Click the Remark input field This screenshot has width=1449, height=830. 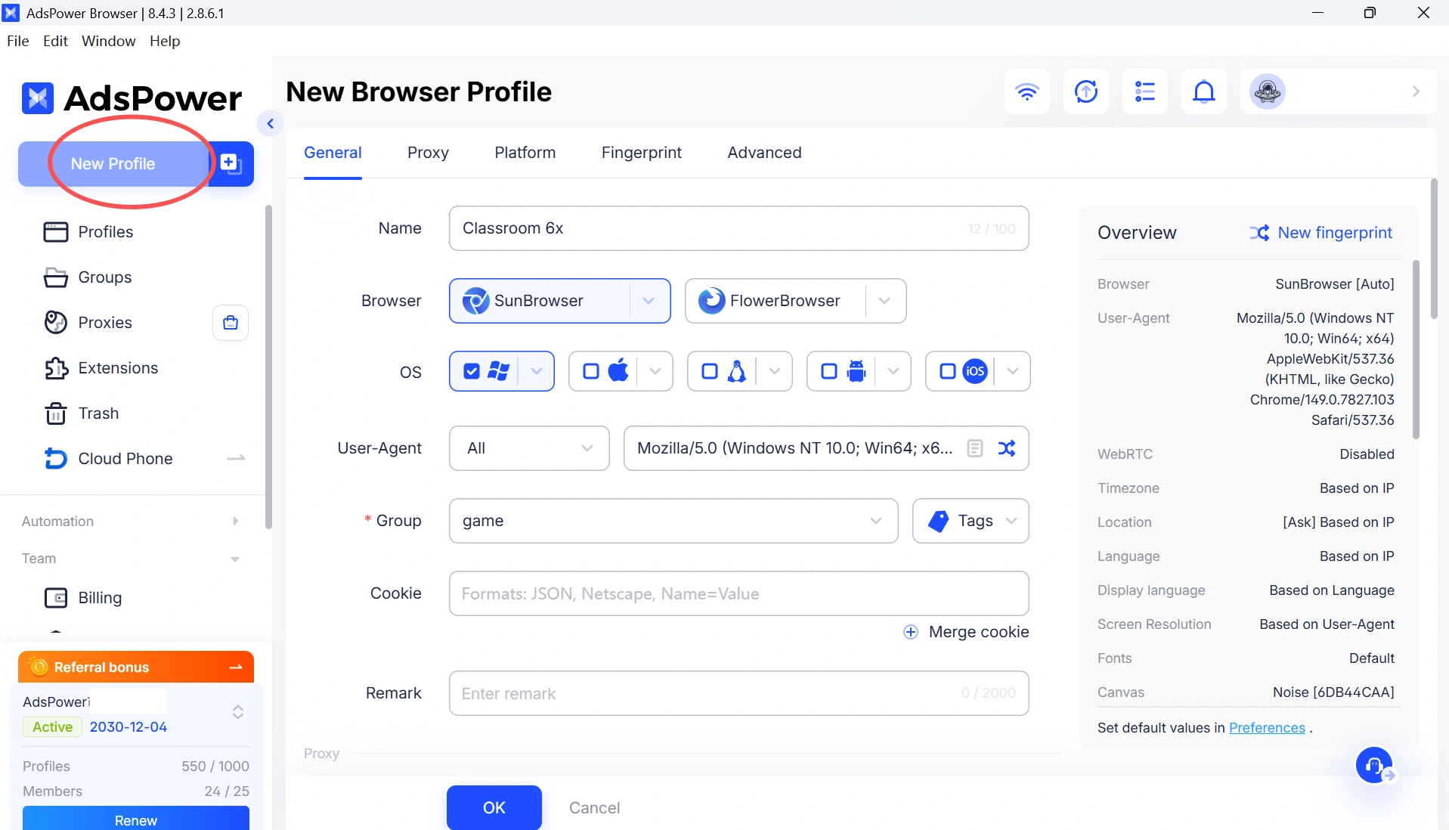[x=738, y=693]
